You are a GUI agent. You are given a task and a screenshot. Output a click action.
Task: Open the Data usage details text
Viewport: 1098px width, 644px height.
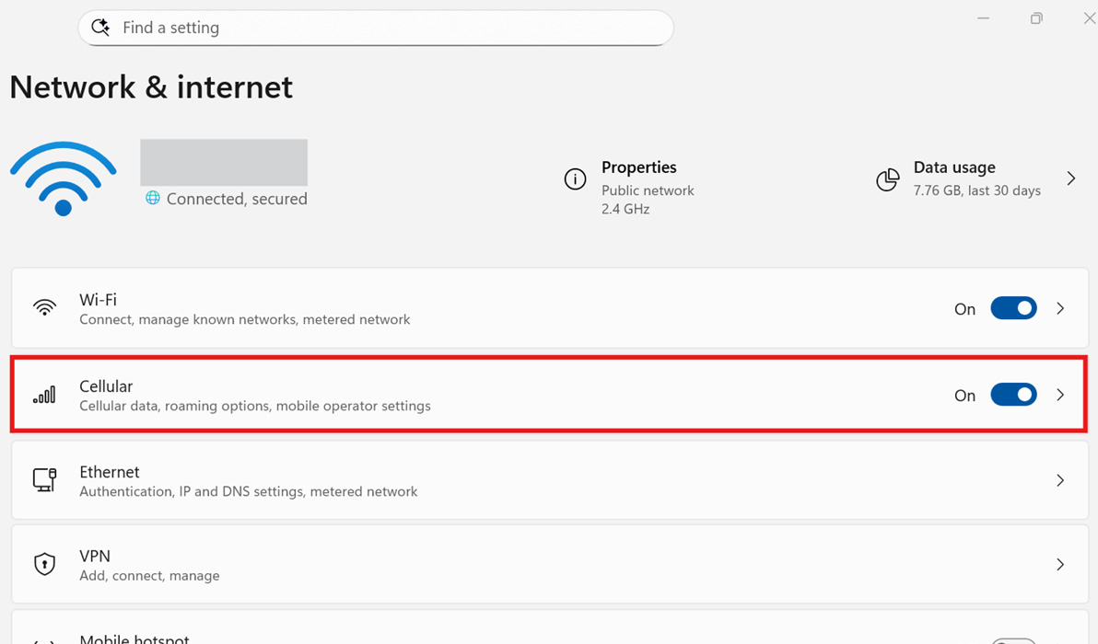click(x=954, y=167)
